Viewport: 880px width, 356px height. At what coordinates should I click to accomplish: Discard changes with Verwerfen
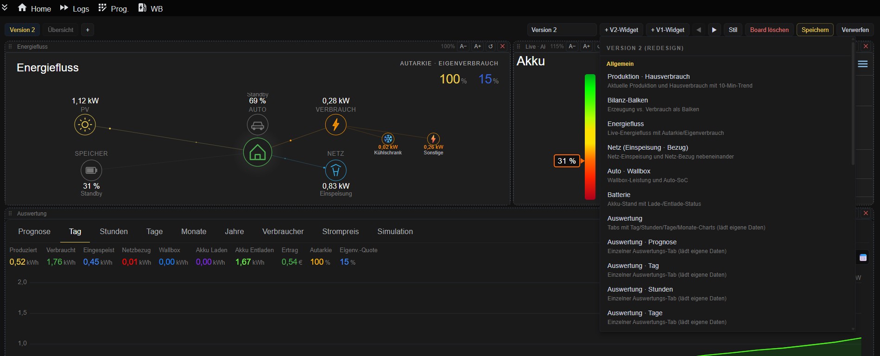(x=855, y=30)
